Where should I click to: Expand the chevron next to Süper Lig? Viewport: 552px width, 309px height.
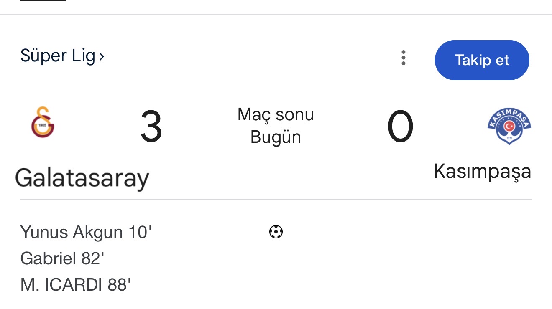tap(102, 56)
